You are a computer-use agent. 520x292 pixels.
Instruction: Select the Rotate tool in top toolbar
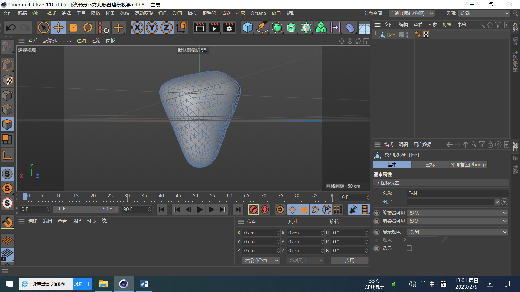click(x=88, y=28)
